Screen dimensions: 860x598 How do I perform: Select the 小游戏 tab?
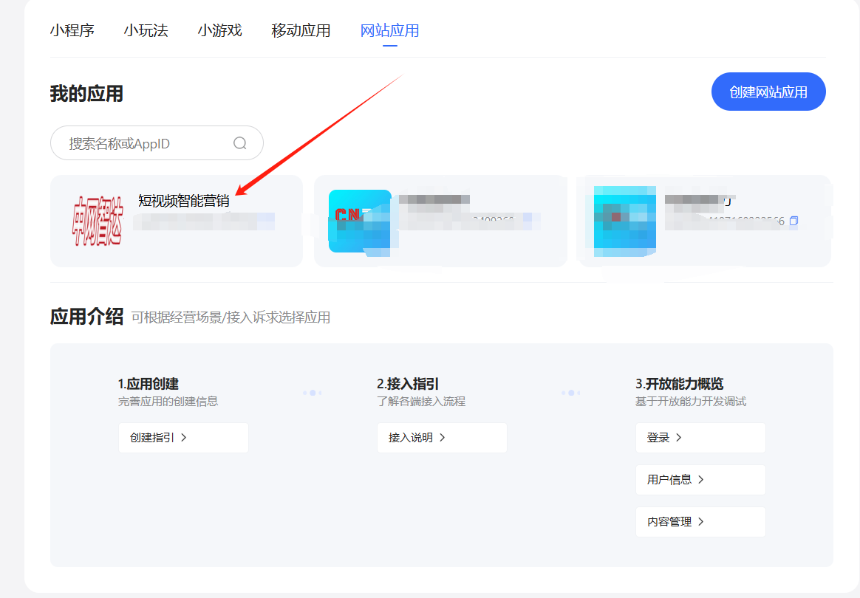pyautogui.click(x=219, y=30)
